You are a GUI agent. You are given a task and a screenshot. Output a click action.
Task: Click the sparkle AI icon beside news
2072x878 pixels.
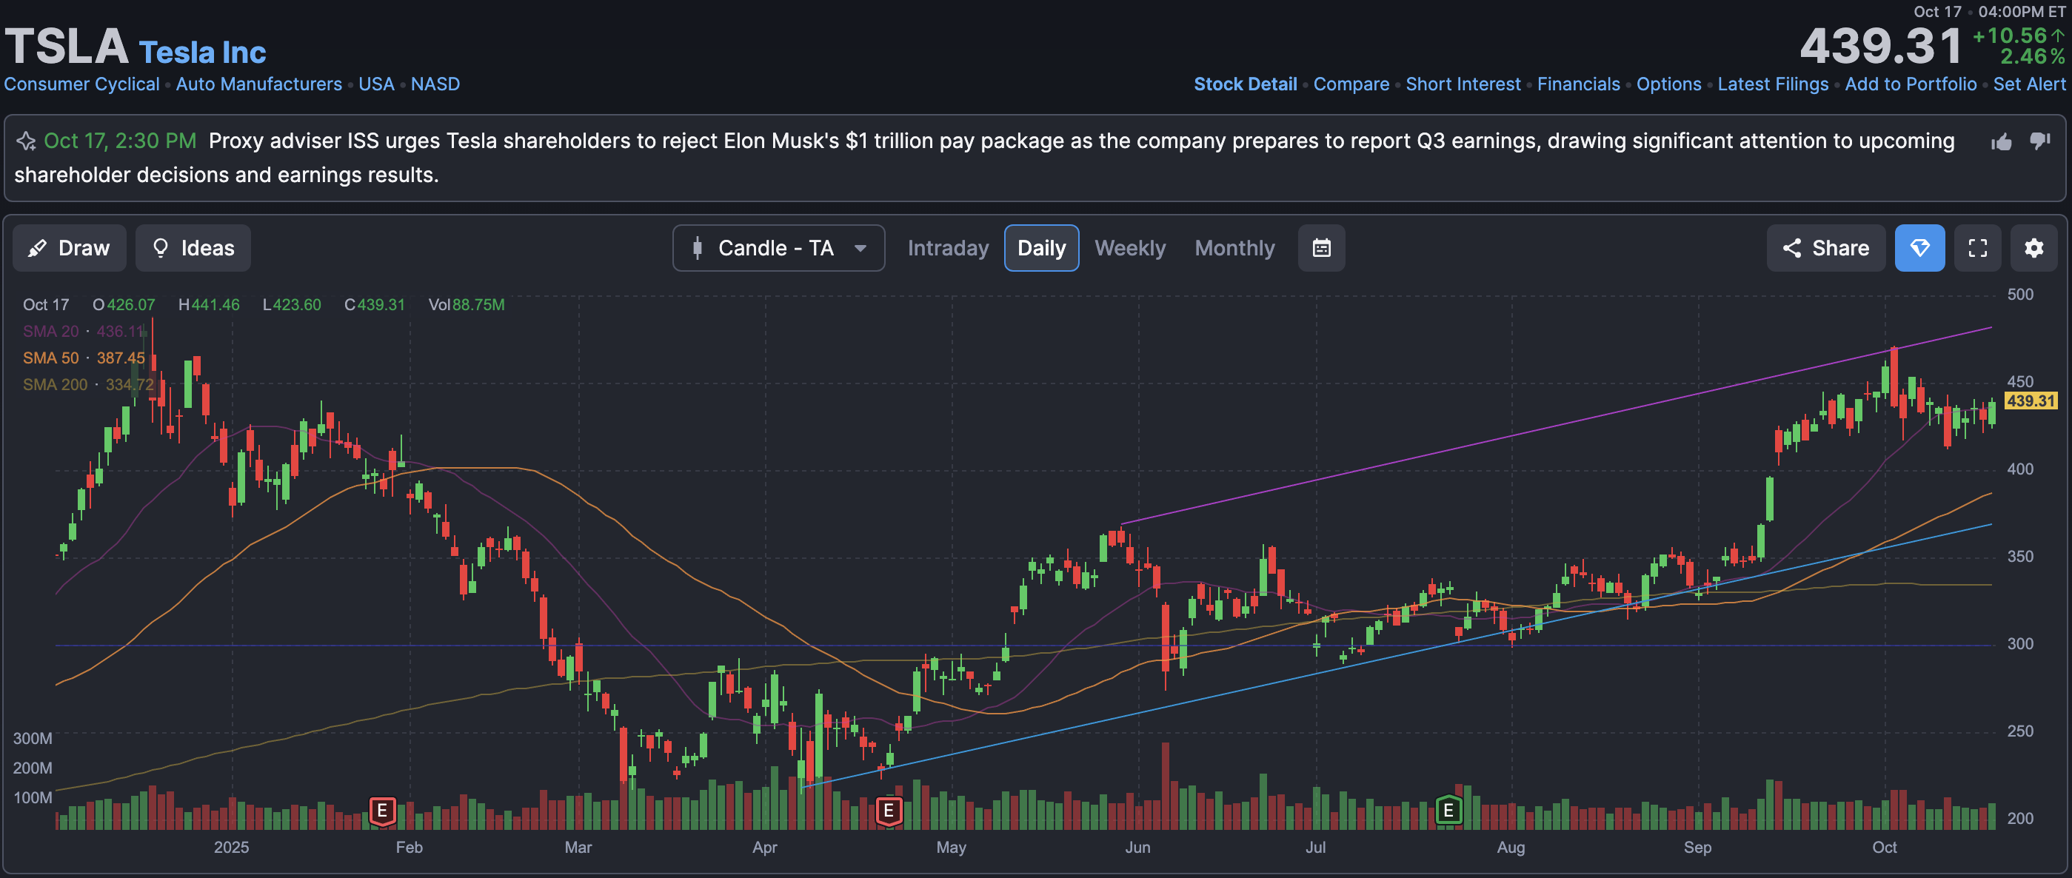(x=26, y=141)
